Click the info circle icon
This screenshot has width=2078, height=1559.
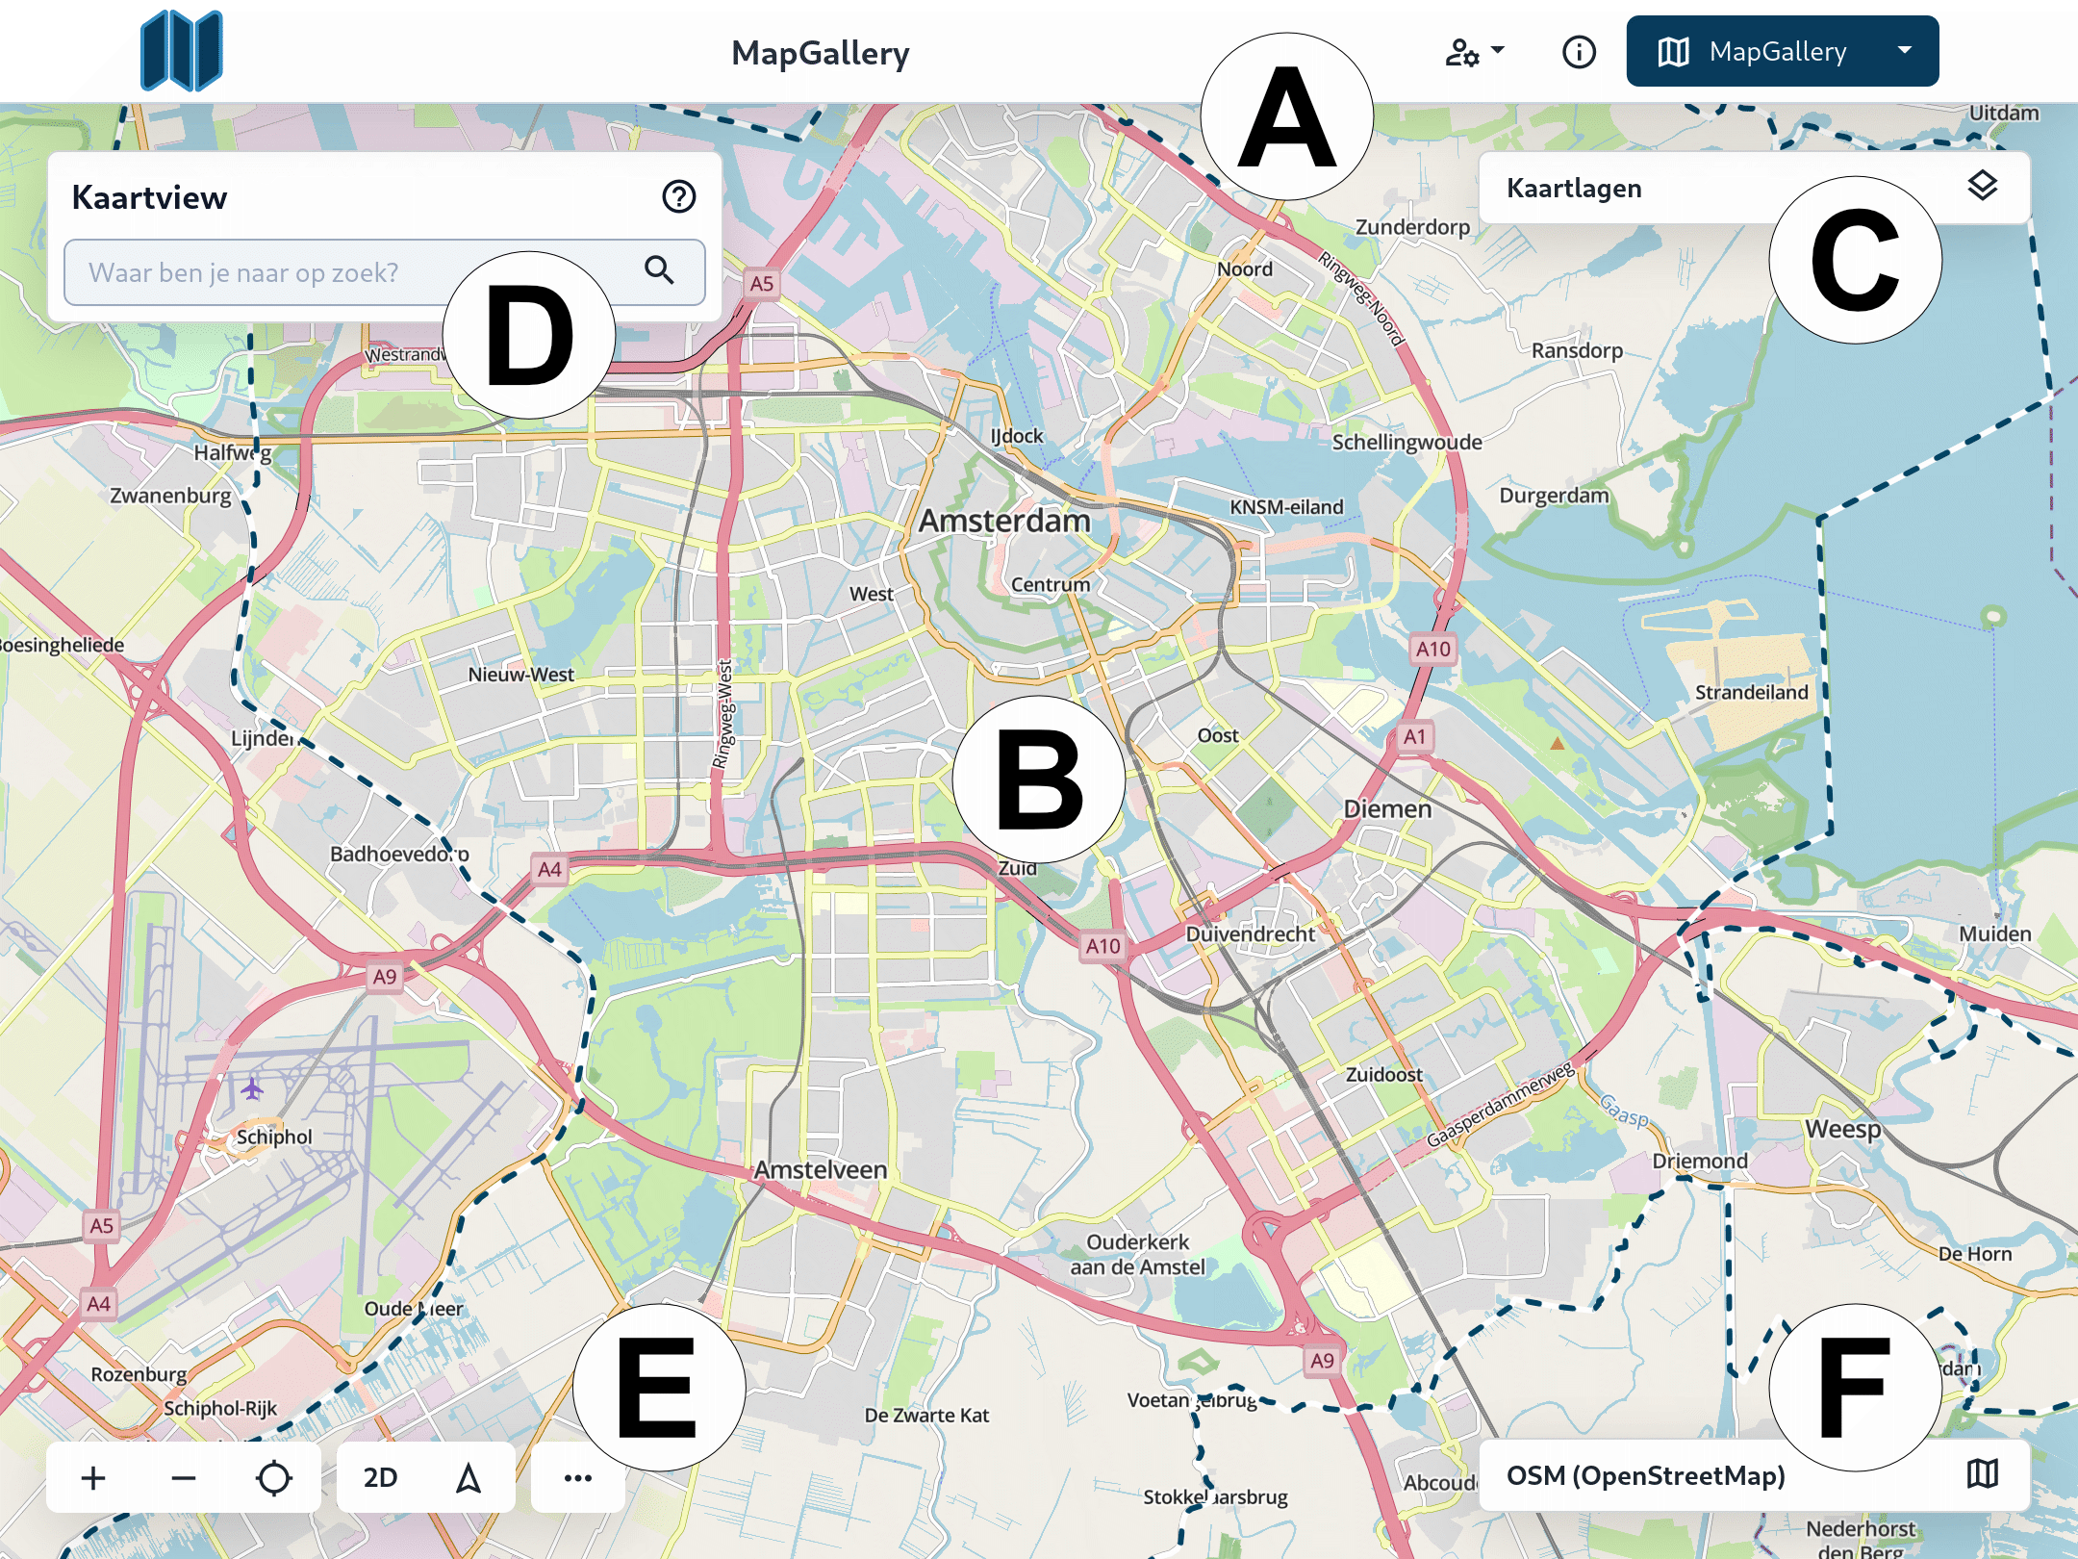[1578, 52]
